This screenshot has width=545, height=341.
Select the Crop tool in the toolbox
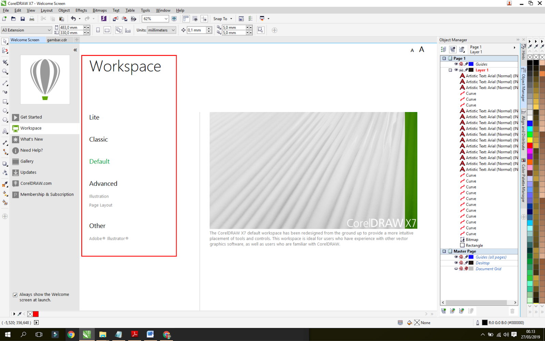[5, 62]
